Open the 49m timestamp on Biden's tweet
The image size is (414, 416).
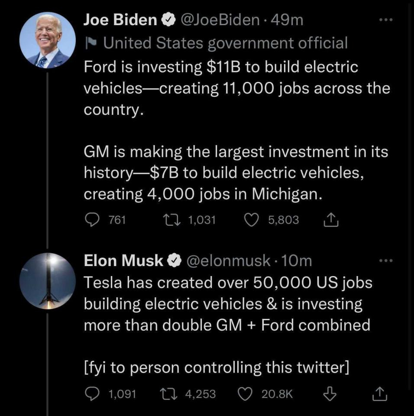click(287, 20)
